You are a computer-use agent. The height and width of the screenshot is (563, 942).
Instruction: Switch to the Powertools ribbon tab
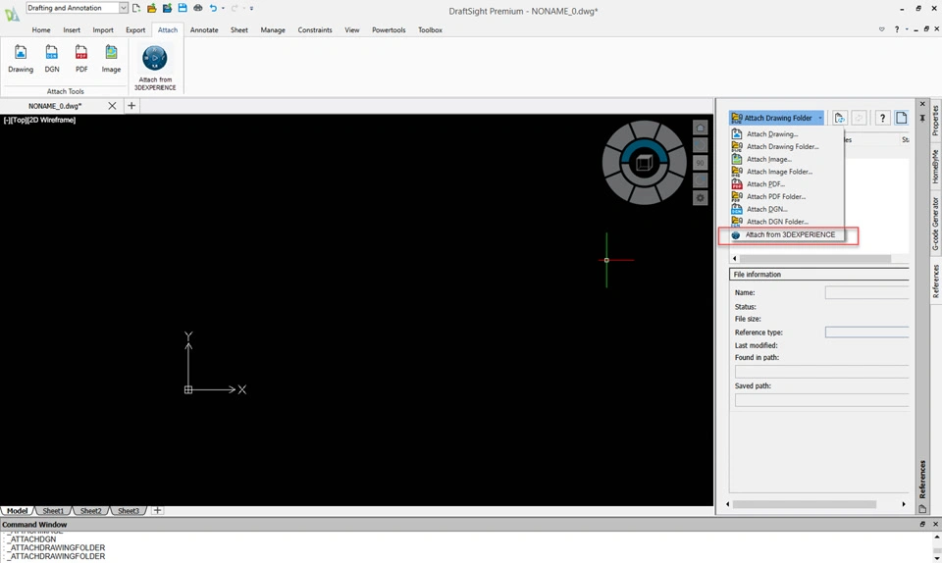click(389, 30)
